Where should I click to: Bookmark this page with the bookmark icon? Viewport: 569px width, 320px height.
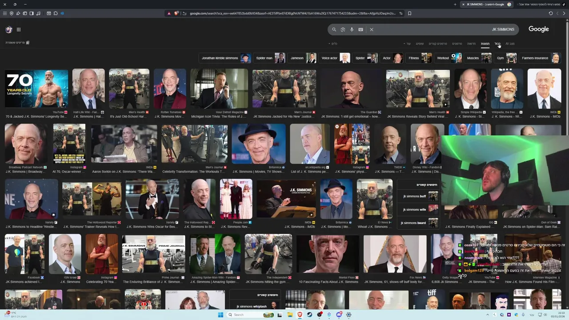409,13
